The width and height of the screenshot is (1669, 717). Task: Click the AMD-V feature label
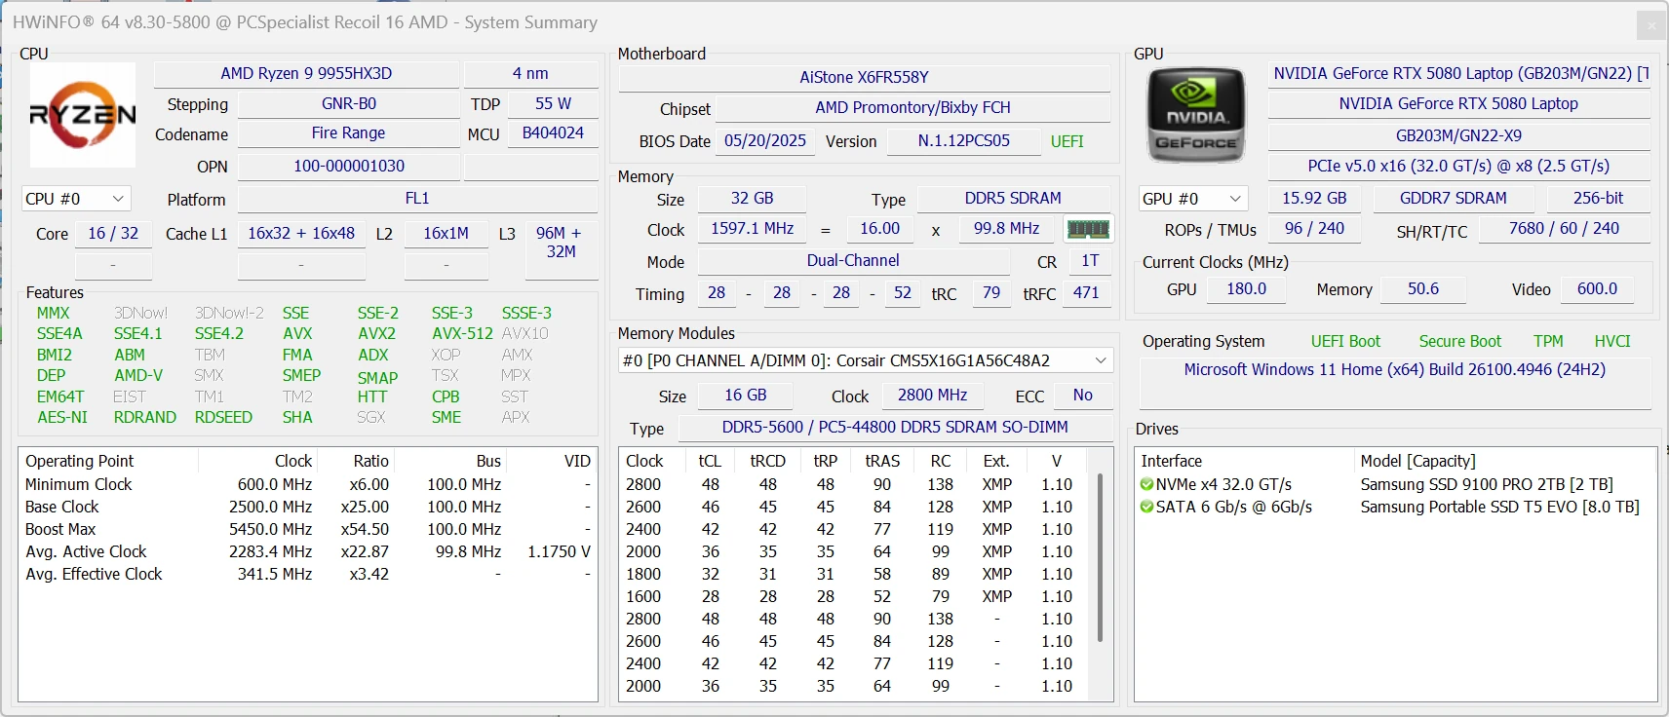[138, 375]
